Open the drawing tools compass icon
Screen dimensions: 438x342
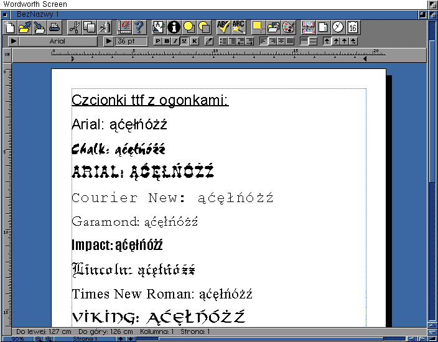(x=159, y=27)
